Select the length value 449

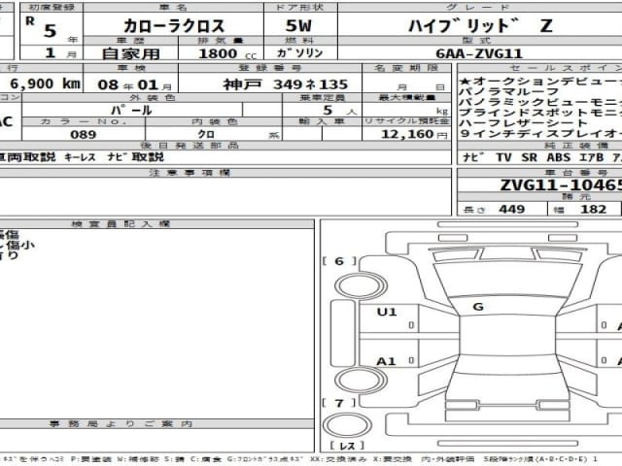tap(512, 209)
